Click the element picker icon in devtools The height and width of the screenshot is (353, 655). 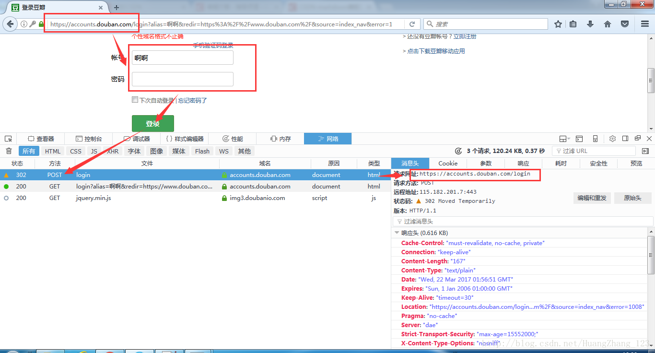[x=8, y=139]
